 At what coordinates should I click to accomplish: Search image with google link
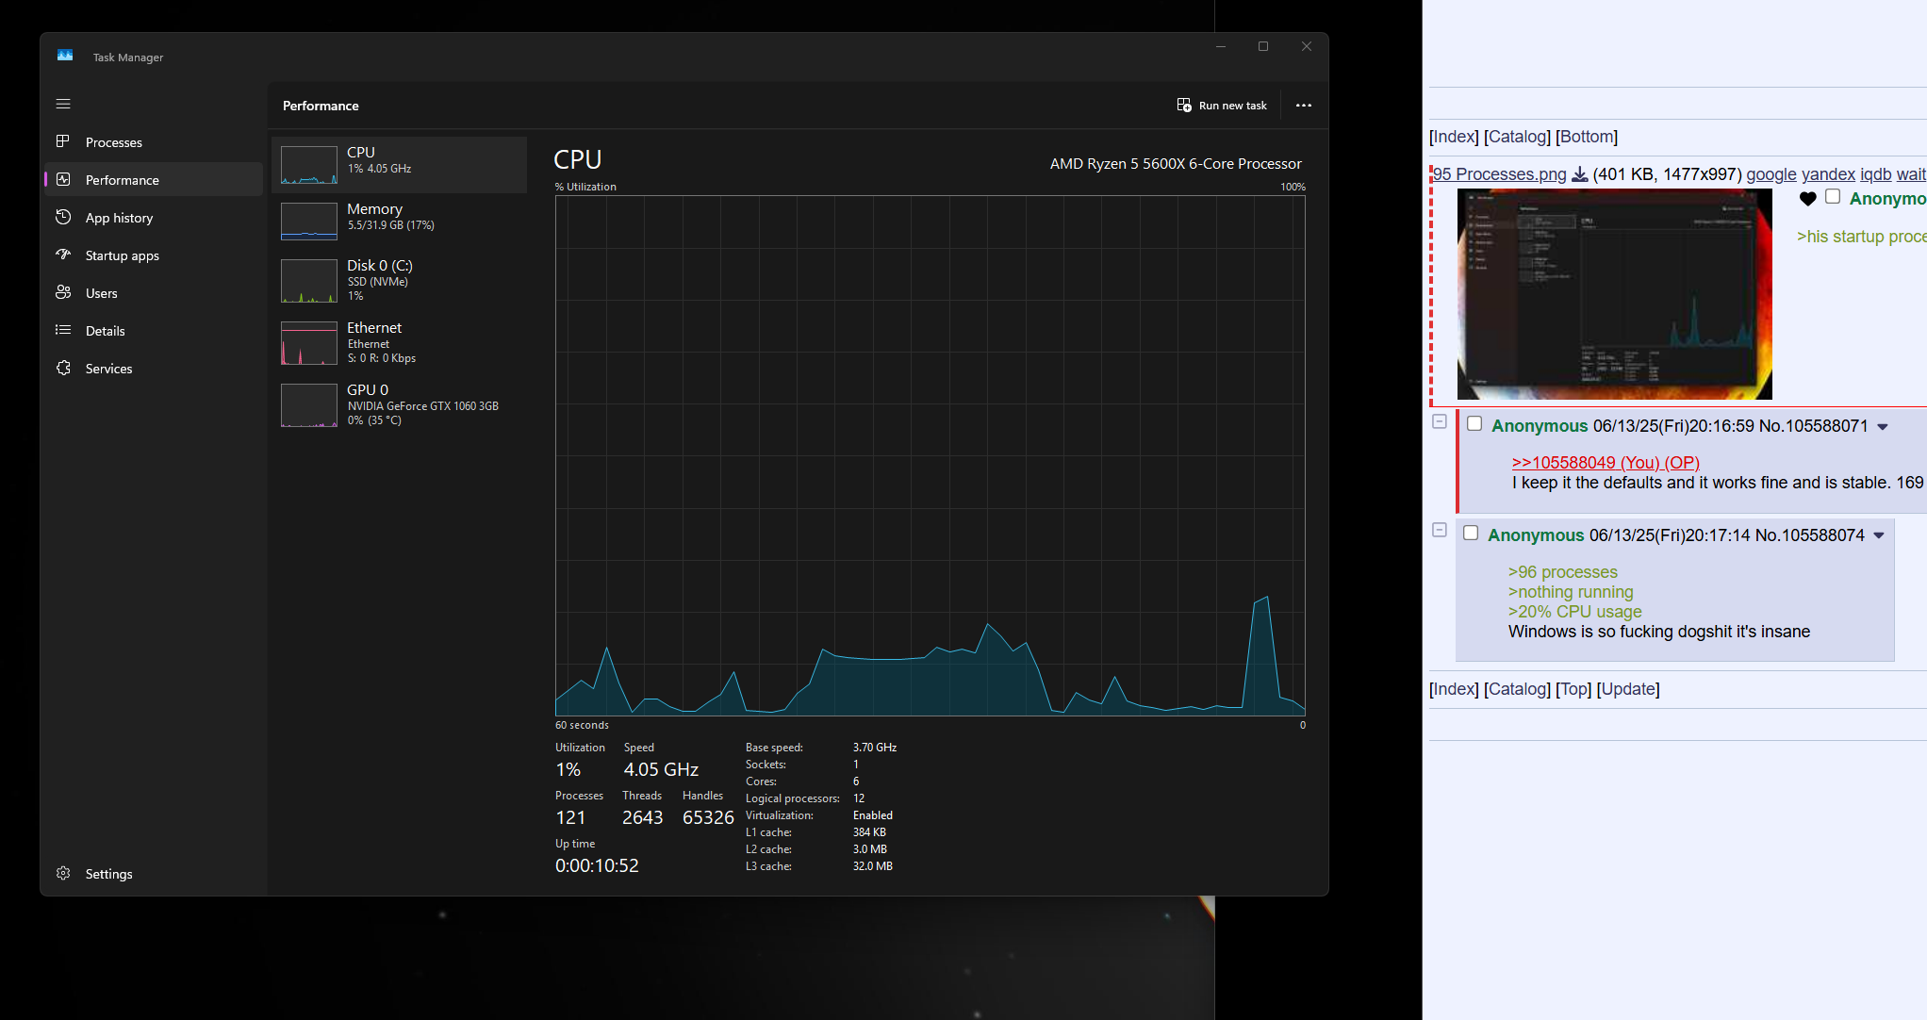[1771, 174]
